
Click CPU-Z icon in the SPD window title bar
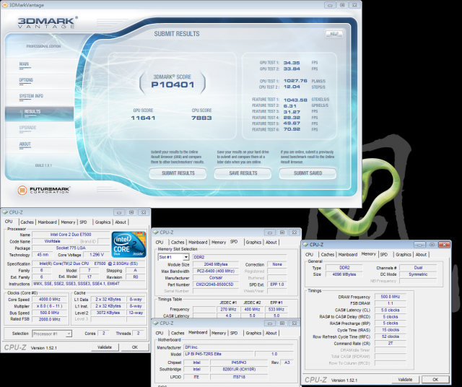coord(156,232)
